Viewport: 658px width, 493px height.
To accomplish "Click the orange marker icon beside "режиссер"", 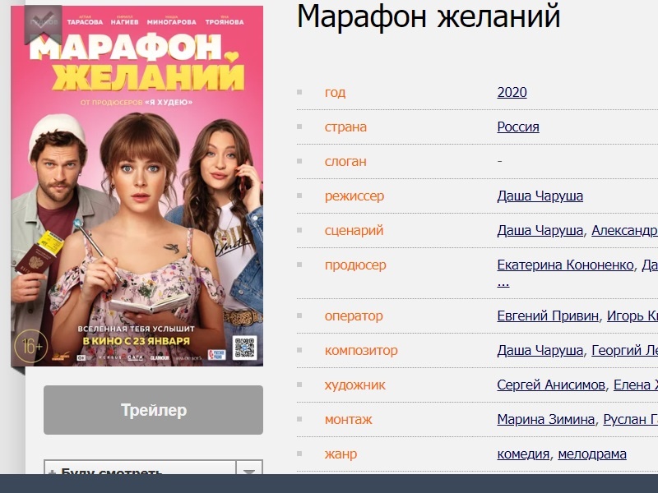I will [x=299, y=196].
